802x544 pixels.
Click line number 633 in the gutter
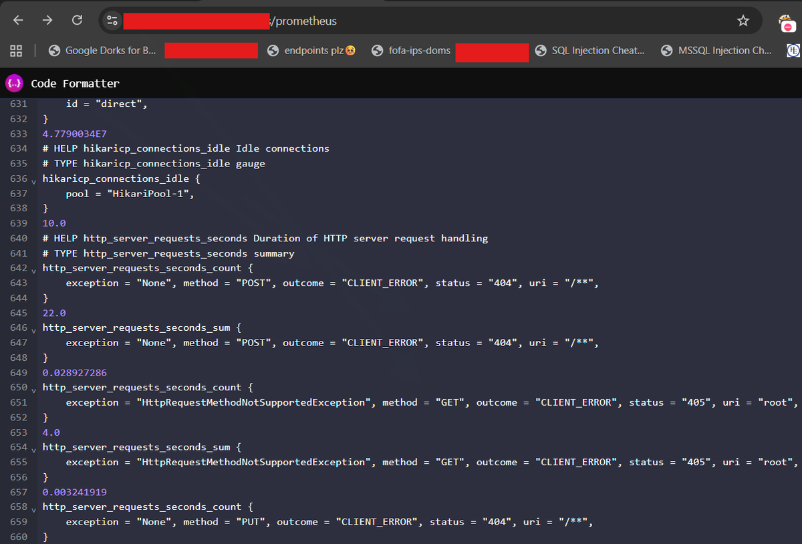19,134
